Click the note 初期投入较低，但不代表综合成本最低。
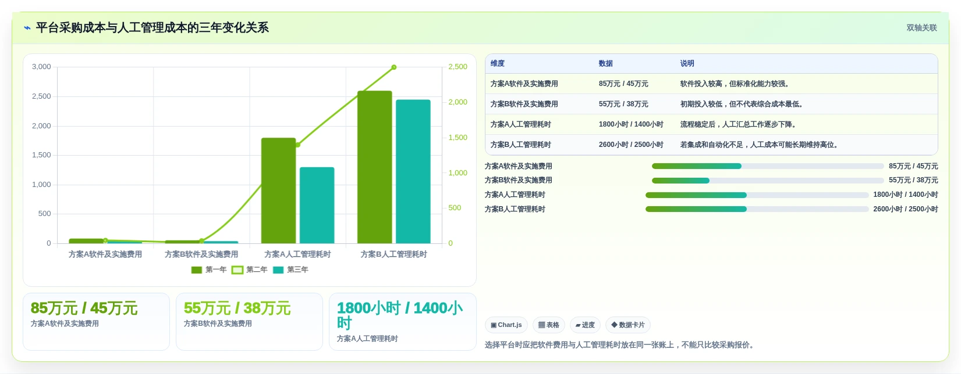Viewport: 961px width, 374px height. [743, 104]
